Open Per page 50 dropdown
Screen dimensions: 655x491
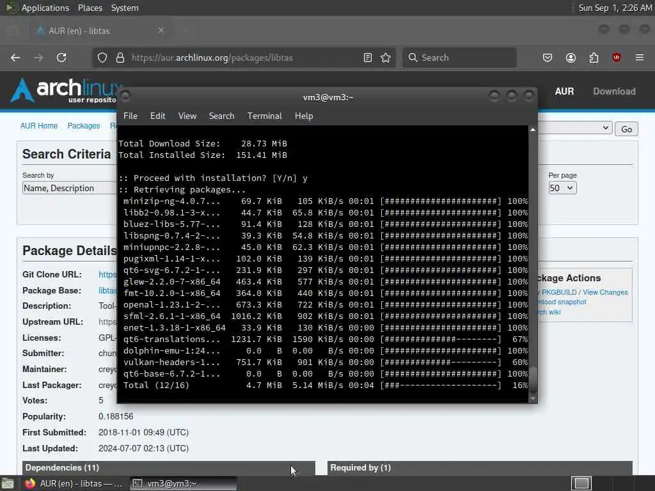pos(562,188)
